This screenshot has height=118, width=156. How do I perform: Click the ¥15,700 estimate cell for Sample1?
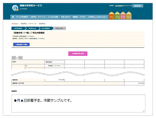click(55, 80)
